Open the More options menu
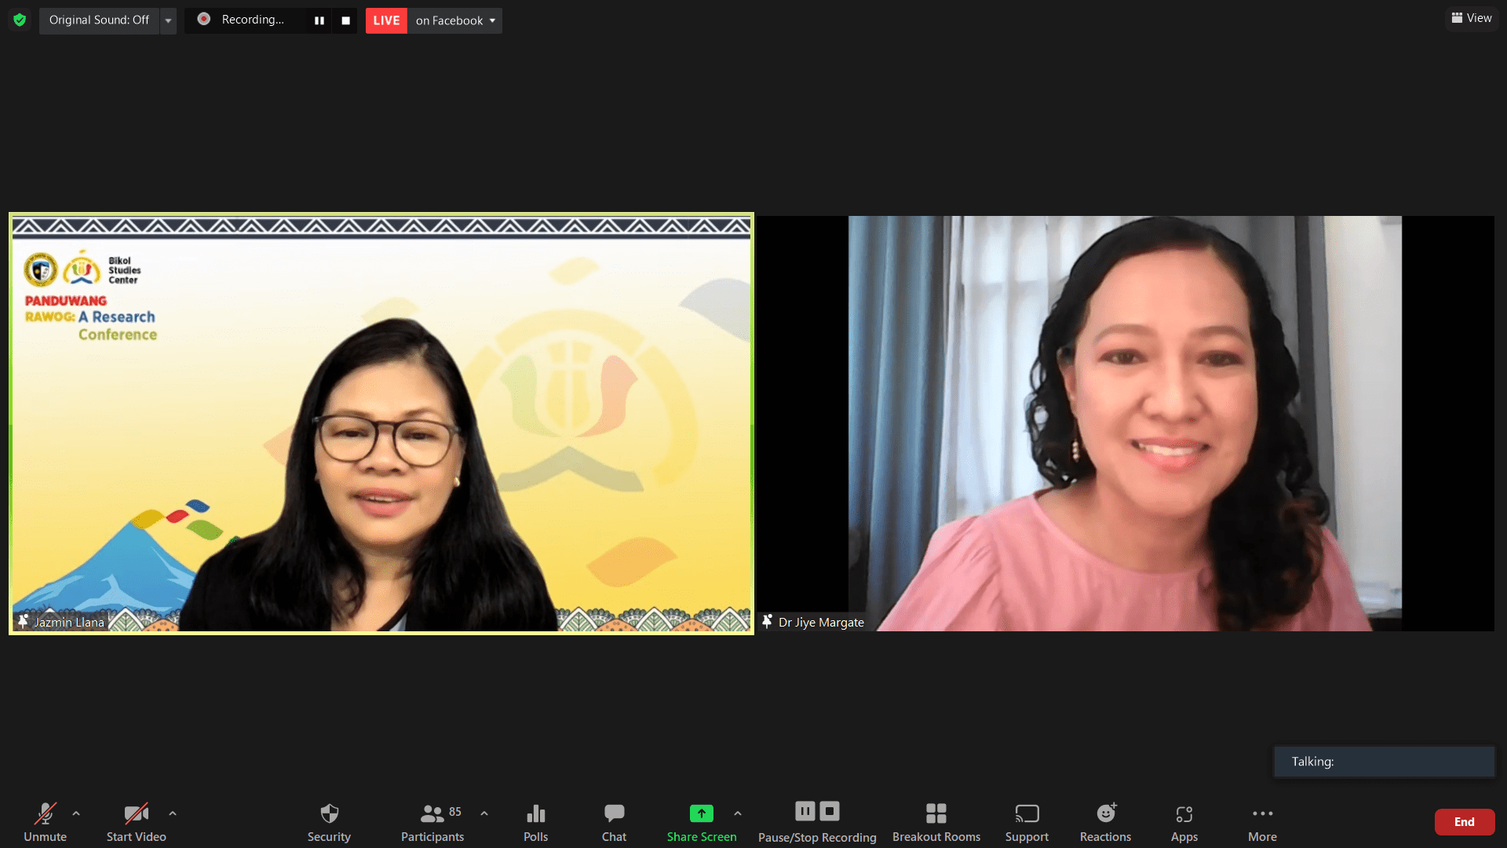The width and height of the screenshot is (1507, 848). point(1262,821)
